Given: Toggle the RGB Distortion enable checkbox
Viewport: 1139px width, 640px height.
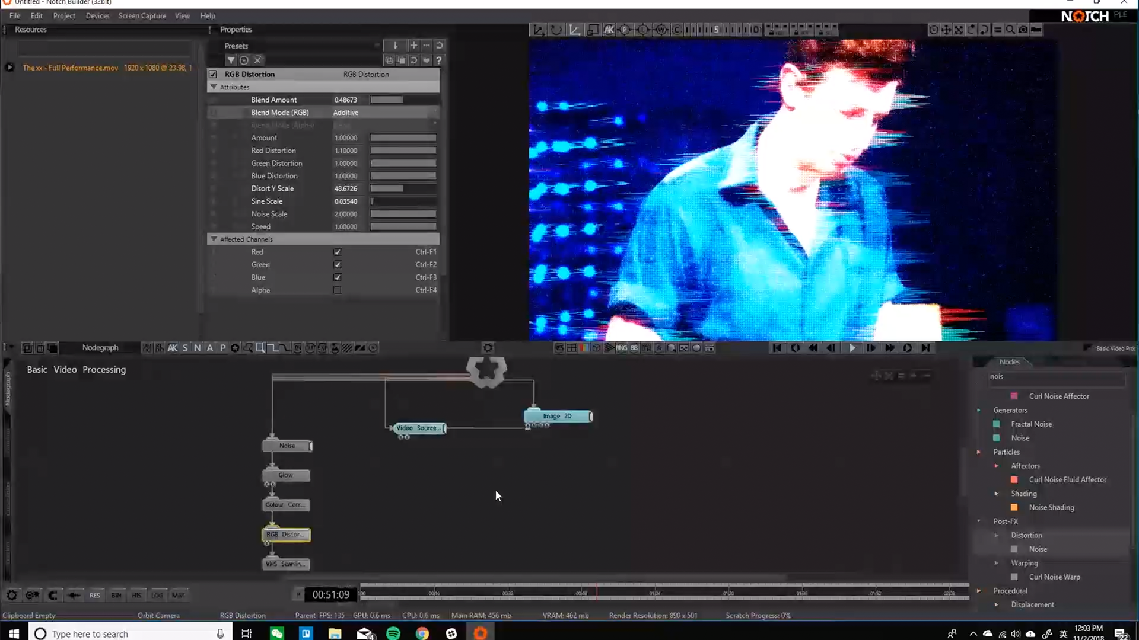Looking at the screenshot, I should click(213, 75).
